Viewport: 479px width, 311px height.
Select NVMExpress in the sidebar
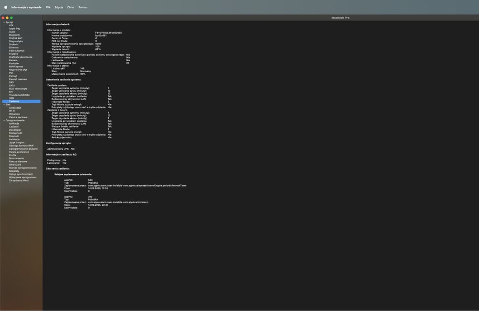(x=16, y=67)
